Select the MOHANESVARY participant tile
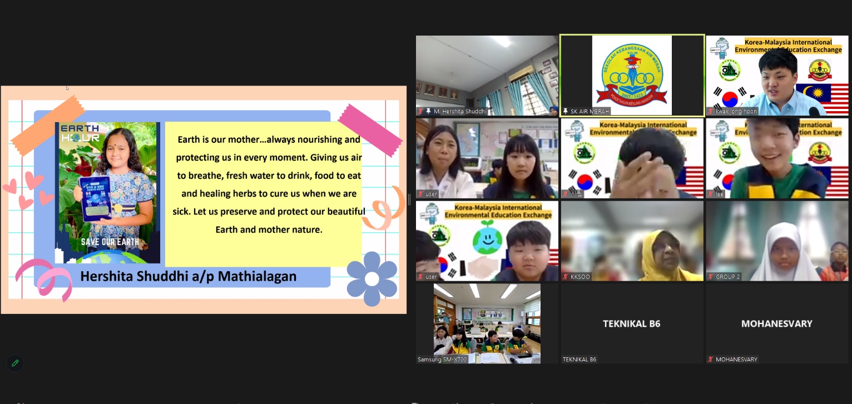 click(777, 324)
